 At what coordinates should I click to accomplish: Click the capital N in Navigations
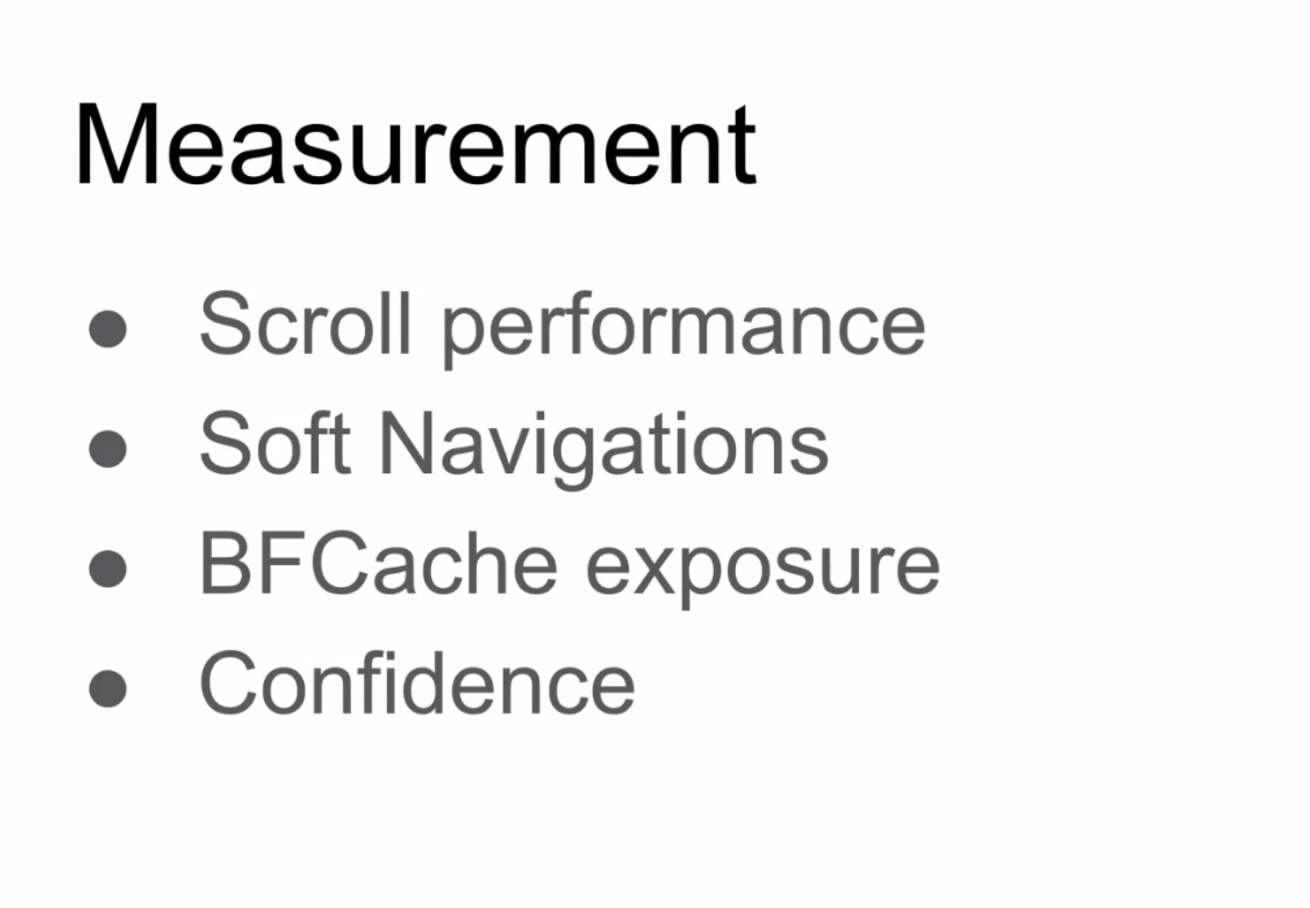click(x=408, y=444)
